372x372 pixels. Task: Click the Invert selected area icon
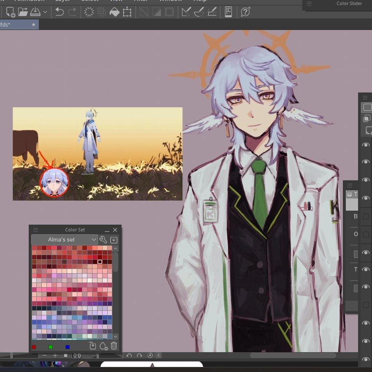pos(156,12)
